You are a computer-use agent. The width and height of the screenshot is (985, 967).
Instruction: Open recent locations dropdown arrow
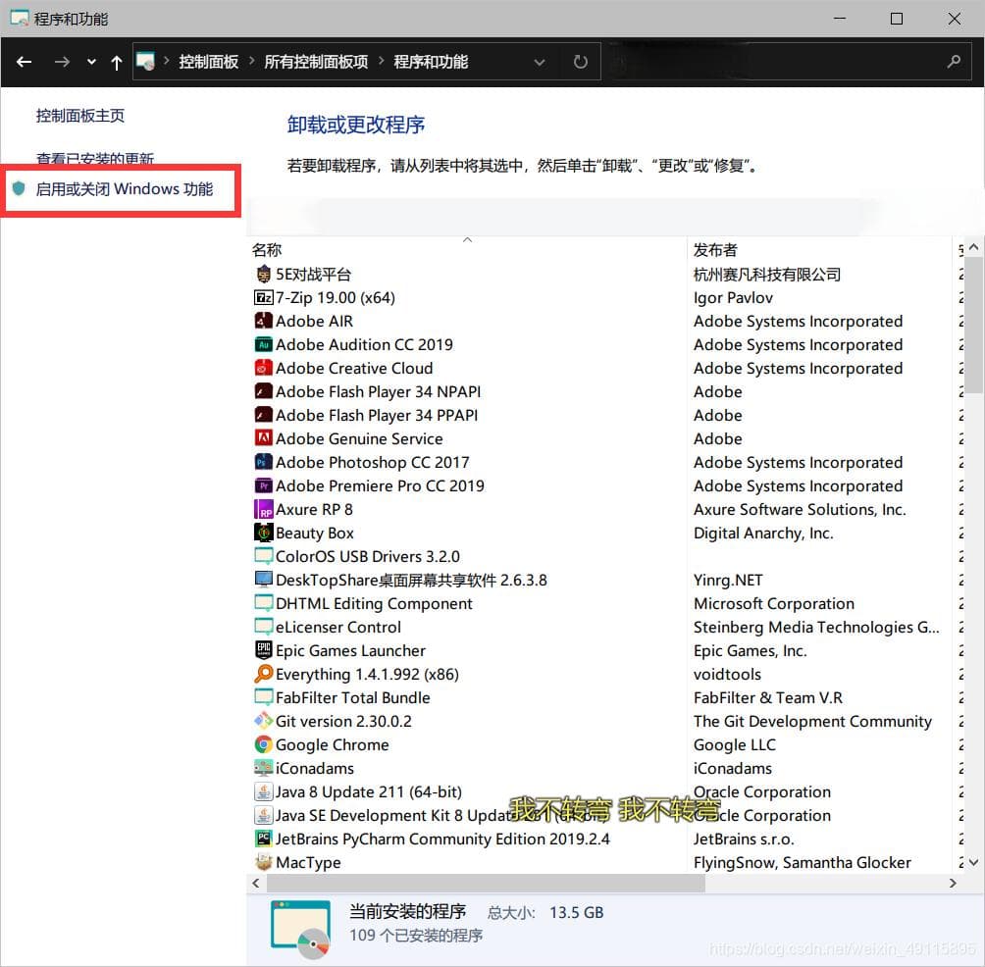pyautogui.click(x=91, y=62)
